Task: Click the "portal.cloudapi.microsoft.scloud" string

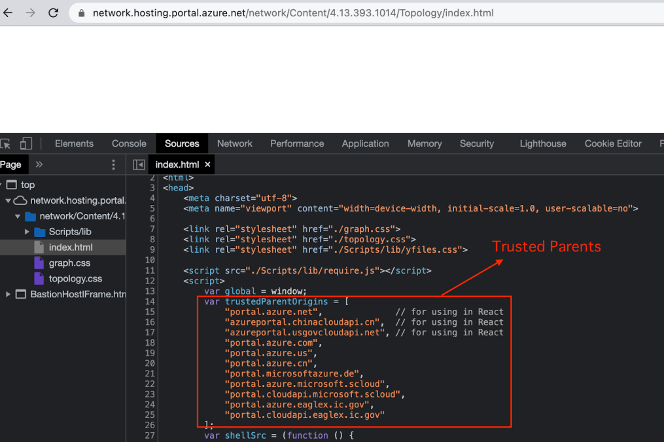Action: click(x=313, y=394)
